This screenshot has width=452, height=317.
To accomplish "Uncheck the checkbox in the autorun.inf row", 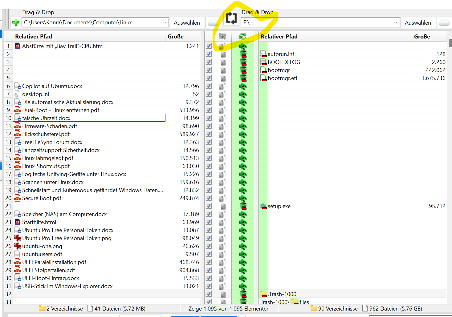I will 209,54.
